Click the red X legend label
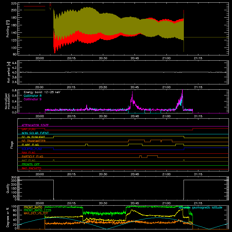 click(50, 5)
